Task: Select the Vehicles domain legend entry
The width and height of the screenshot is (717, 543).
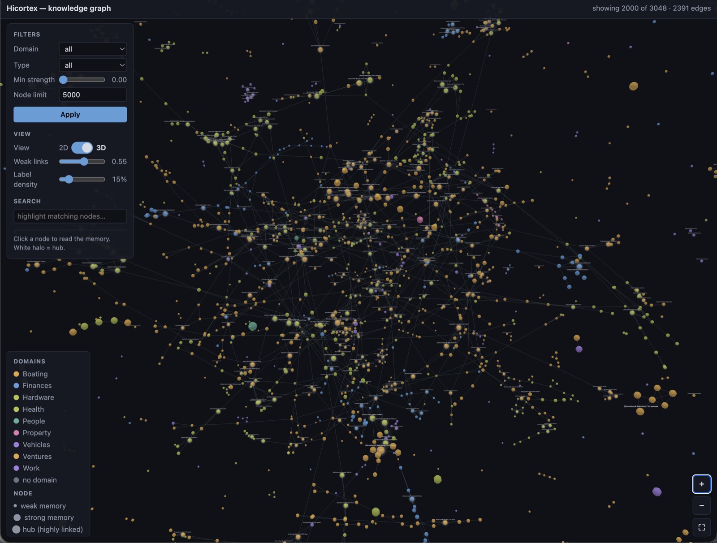Action: [x=32, y=444]
